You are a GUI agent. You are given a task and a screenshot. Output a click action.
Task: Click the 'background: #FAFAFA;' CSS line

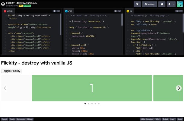[84, 36]
